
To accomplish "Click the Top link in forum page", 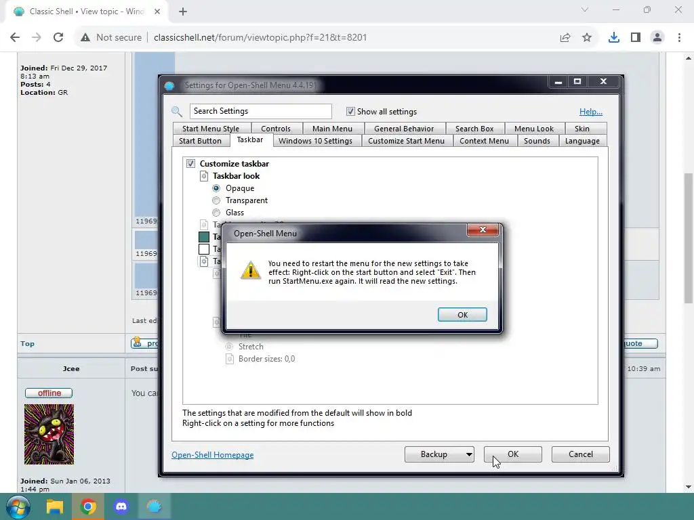I will point(27,343).
